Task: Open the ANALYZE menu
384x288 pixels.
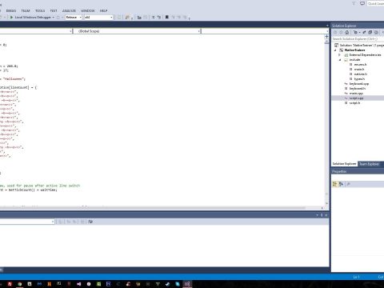Action: [69, 10]
